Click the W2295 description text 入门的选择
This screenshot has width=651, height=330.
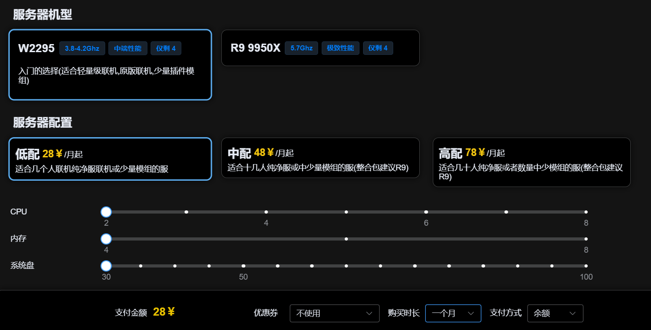106,76
